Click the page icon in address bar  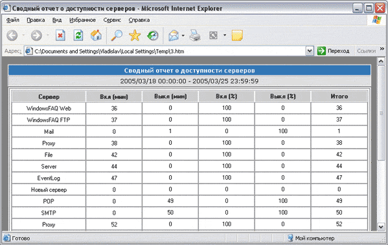[29, 51]
